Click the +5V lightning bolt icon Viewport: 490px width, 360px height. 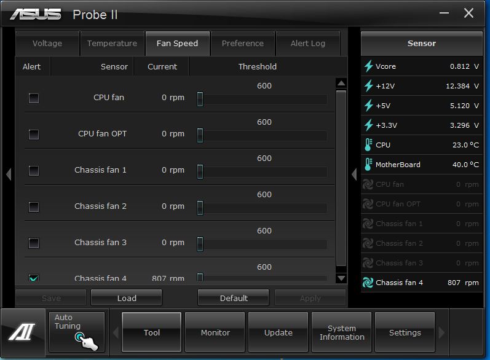(369, 106)
